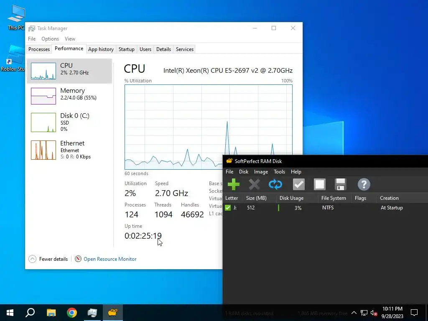
Task: Click the Letter column header
Action: [233, 198]
